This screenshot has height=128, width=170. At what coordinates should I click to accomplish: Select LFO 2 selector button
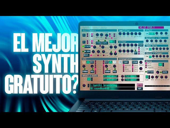[114, 62]
